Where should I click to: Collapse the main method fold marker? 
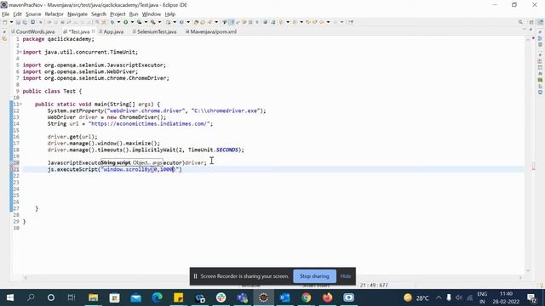coord(20,104)
